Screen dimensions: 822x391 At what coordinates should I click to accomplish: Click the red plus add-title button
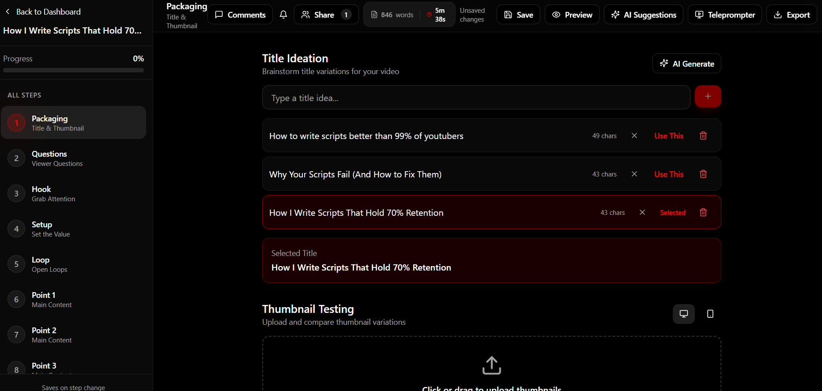point(708,96)
